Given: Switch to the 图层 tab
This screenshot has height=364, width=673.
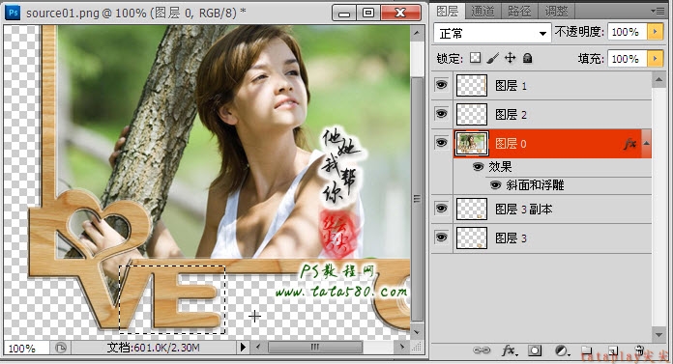Looking at the screenshot, I should click(448, 12).
